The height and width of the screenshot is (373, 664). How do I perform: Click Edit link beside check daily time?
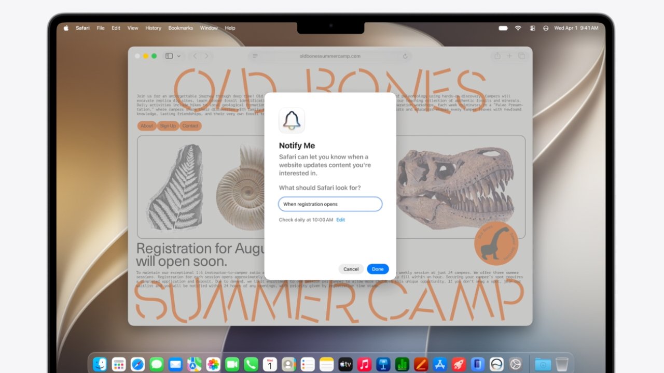click(x=340, y=220)
